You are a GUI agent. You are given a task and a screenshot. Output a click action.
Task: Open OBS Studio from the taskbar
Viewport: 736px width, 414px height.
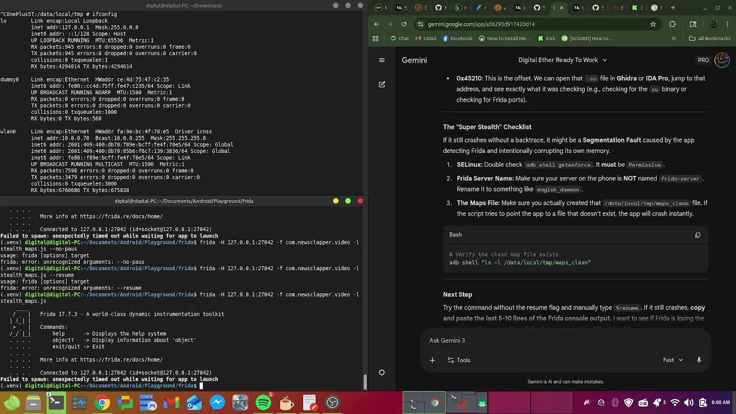click(332, 402)
